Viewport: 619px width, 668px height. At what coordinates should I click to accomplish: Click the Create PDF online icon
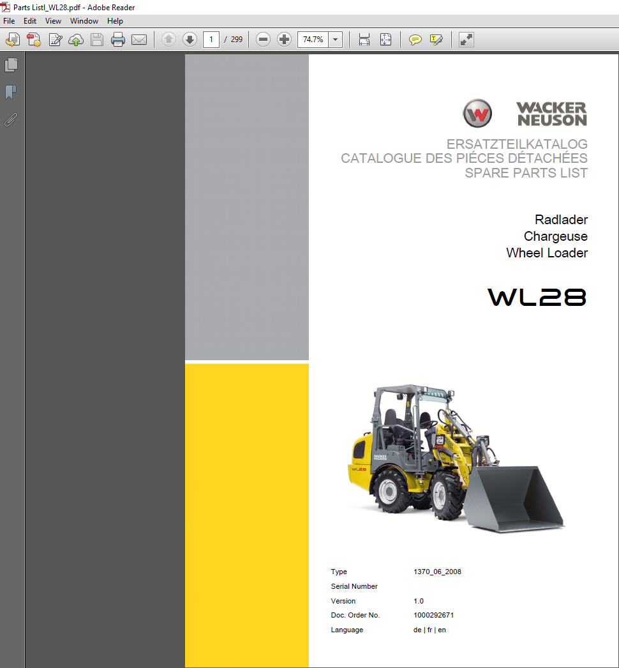point(34,40)
